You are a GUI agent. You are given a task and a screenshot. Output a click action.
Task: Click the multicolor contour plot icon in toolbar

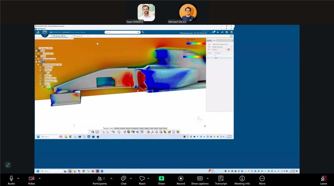point(128,132)
